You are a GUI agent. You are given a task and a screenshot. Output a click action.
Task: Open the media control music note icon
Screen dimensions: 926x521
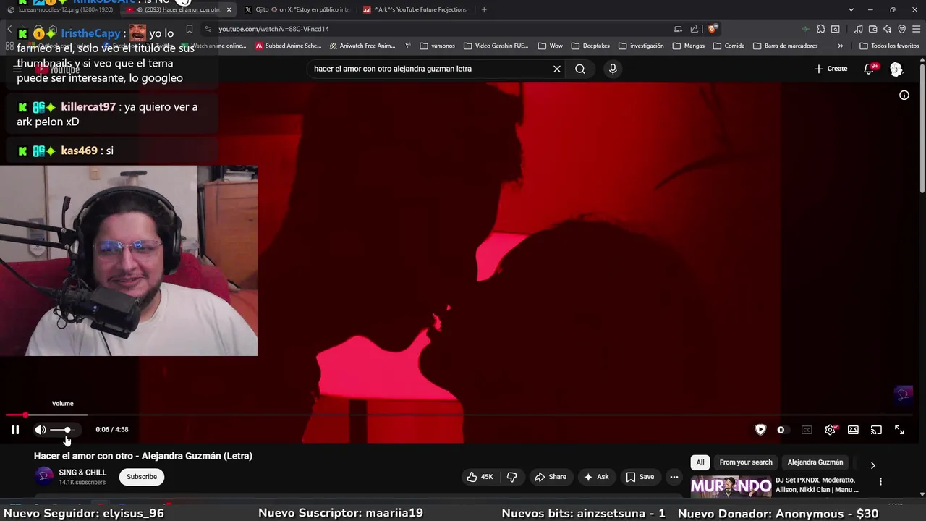coord(859,29)
